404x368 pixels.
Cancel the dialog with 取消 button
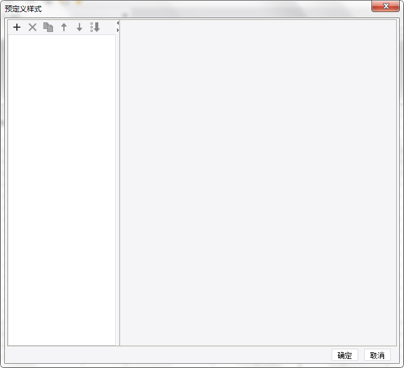pos(377,355)
